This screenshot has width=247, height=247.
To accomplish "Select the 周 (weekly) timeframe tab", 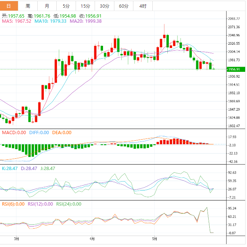I will pos(28,6).
